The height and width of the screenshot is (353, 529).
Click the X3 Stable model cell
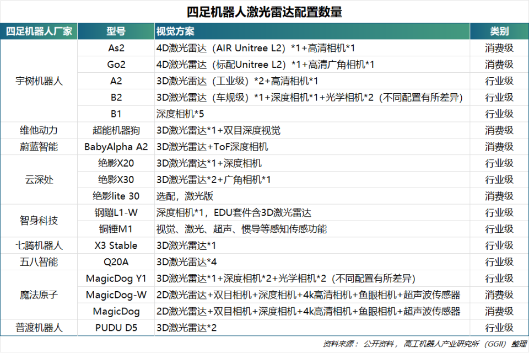pos(116,245)
